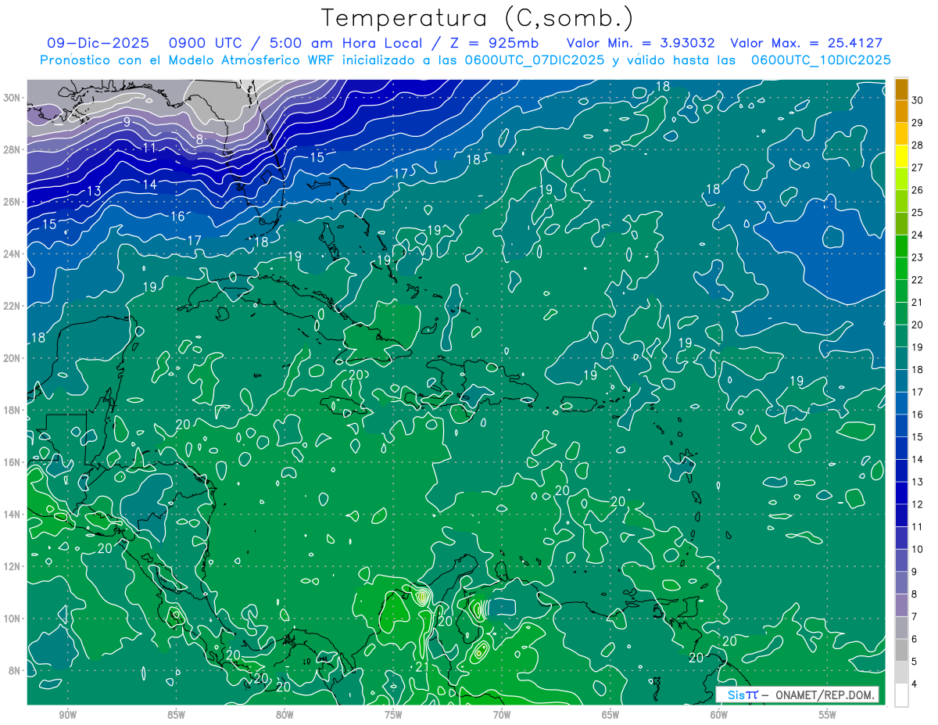938x725 pixels.
Task: Click longitude axis label "60W"
Action: pyautogui.click(x=719, y=715)
